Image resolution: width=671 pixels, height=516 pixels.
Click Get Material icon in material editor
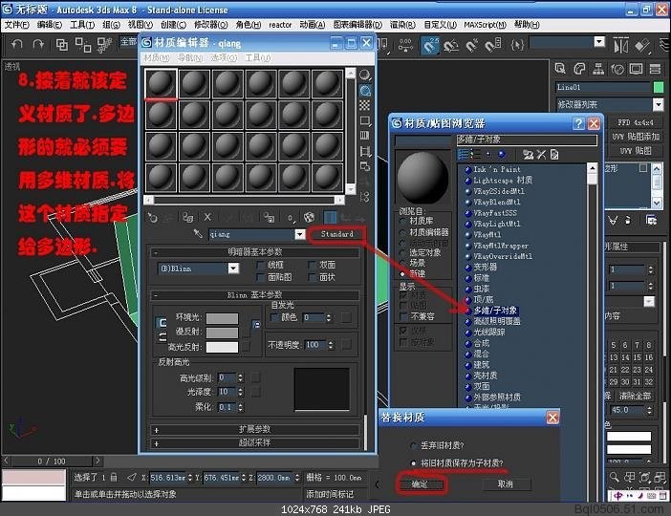tap(152, 218)
